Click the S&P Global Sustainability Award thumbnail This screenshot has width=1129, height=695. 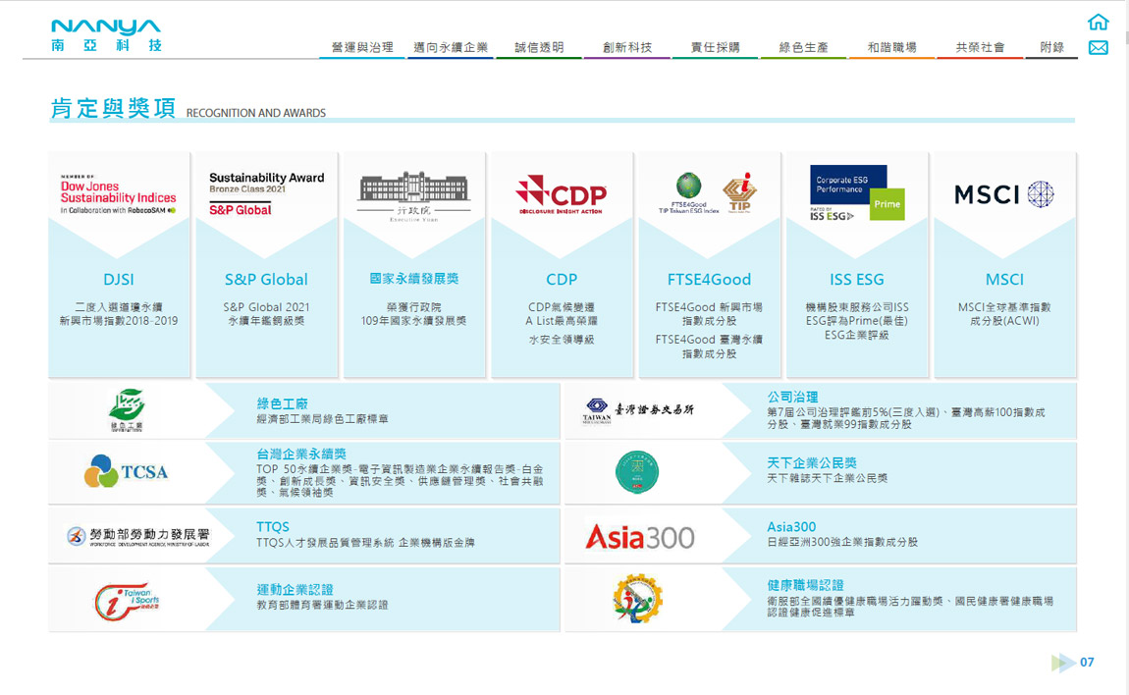(266, 194)
